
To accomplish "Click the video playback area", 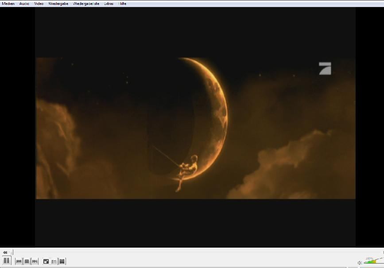I will [195, 128].
